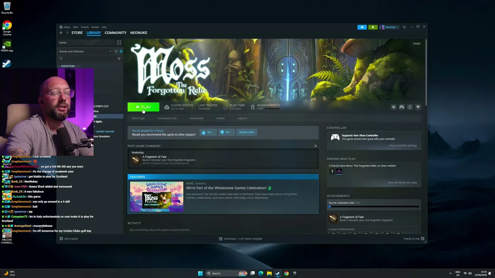This screenshot has height=278, width=495.
Task: Switch library to grid collections view
Action: [x=119, y=42]
